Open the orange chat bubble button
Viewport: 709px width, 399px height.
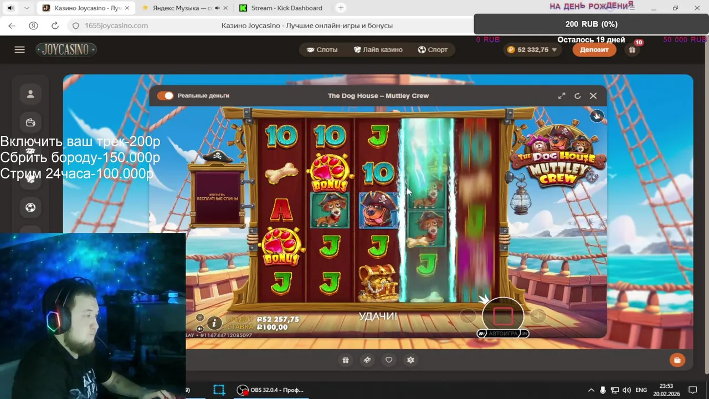coord(677,360)
